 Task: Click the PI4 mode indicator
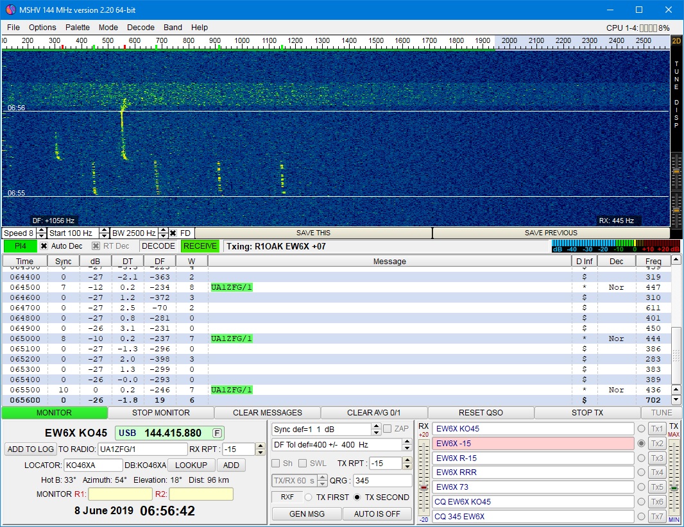click(x=20, y=246)
